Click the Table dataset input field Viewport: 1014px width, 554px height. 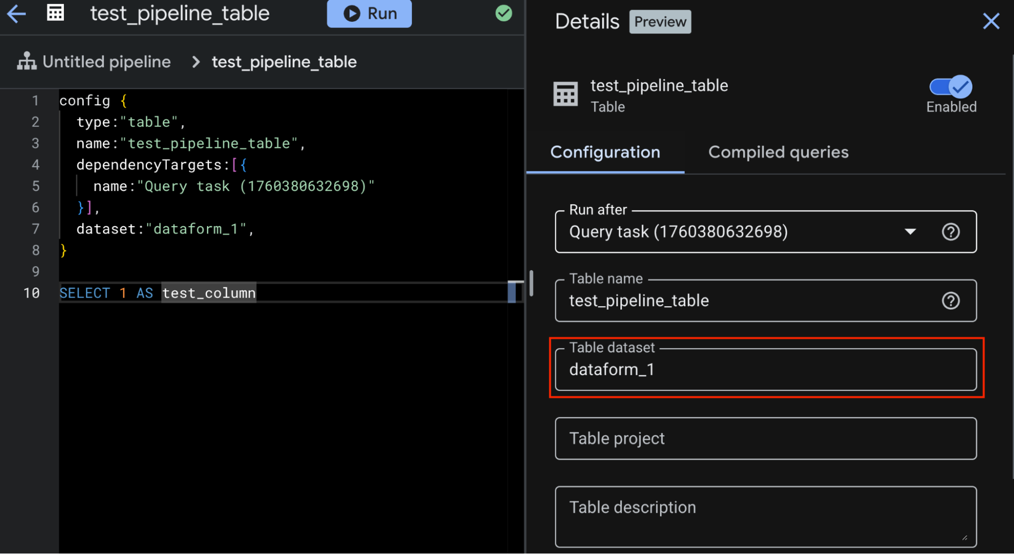pos(765,370)
